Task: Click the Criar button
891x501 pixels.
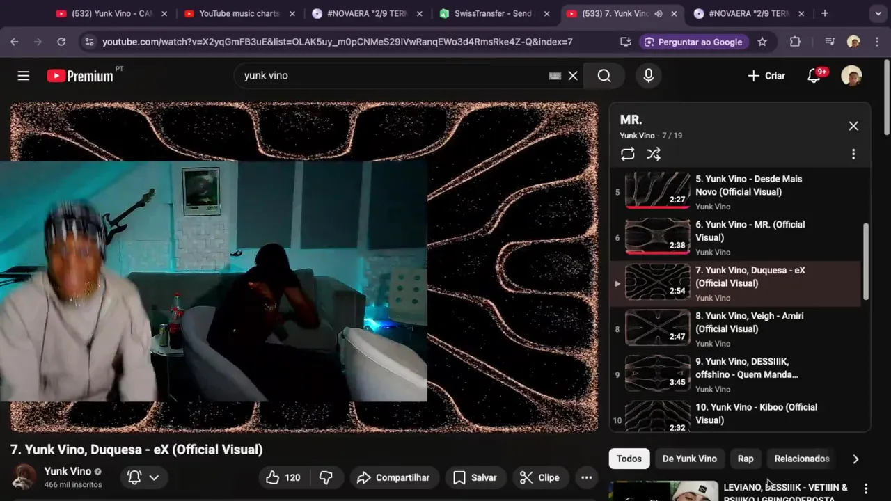Action: point(766,76)
